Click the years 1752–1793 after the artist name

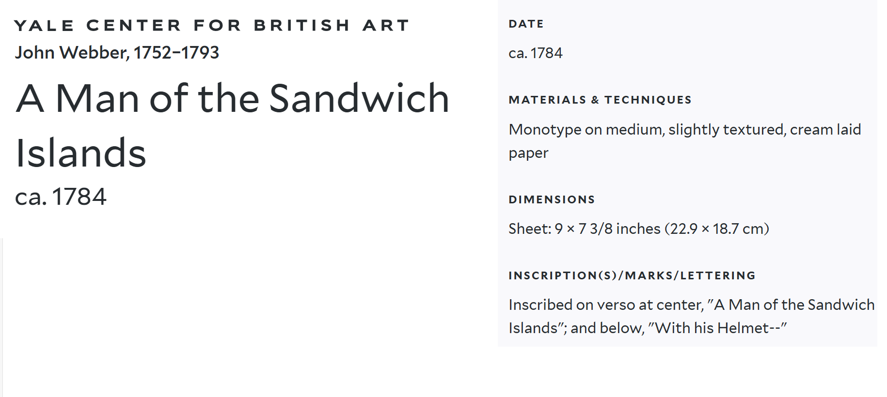176,52
